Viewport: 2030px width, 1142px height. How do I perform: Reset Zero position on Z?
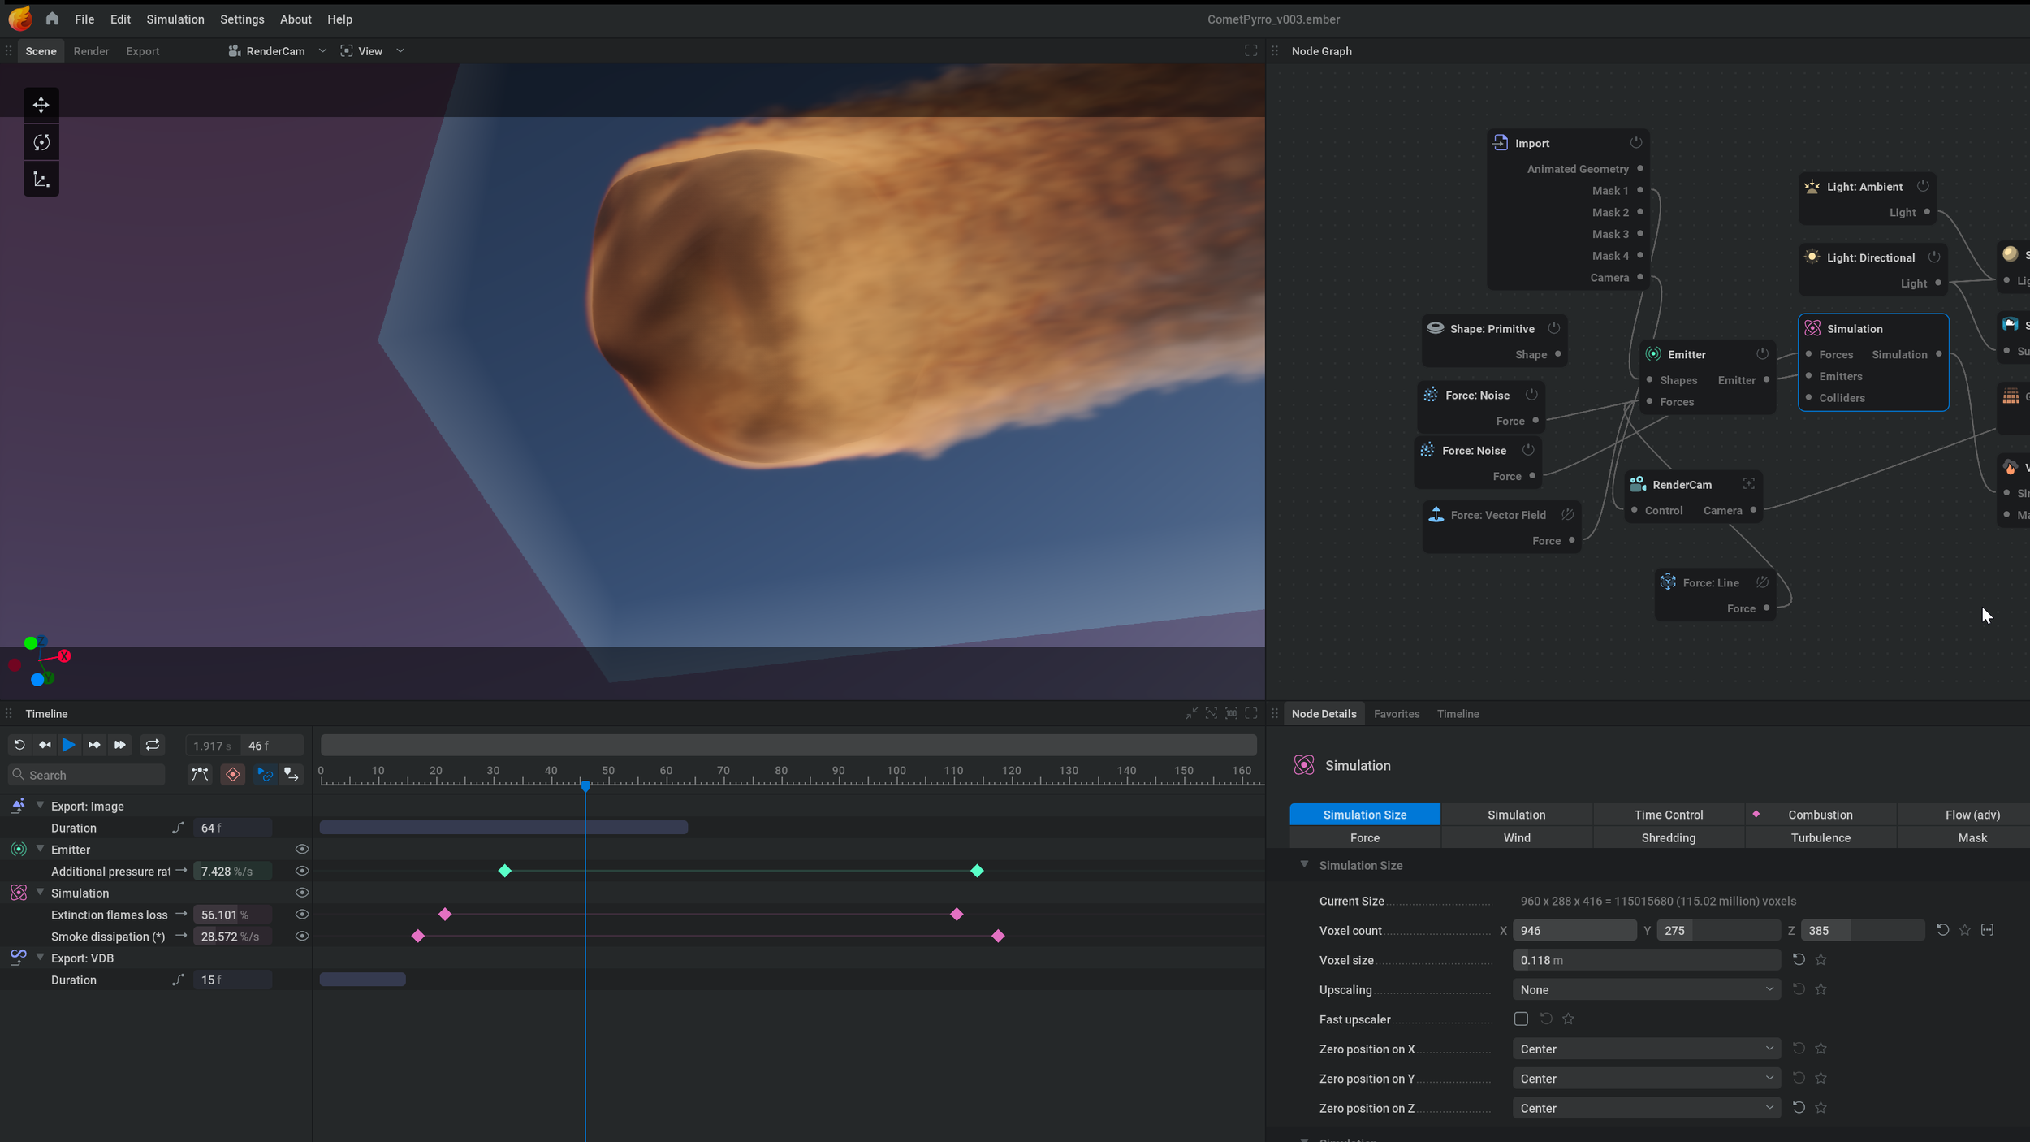pos(1799,1108)
